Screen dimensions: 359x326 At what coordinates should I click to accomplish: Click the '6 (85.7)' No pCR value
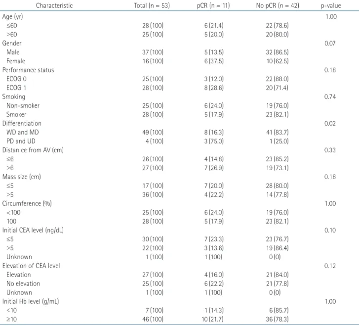(x=279, y=310)
